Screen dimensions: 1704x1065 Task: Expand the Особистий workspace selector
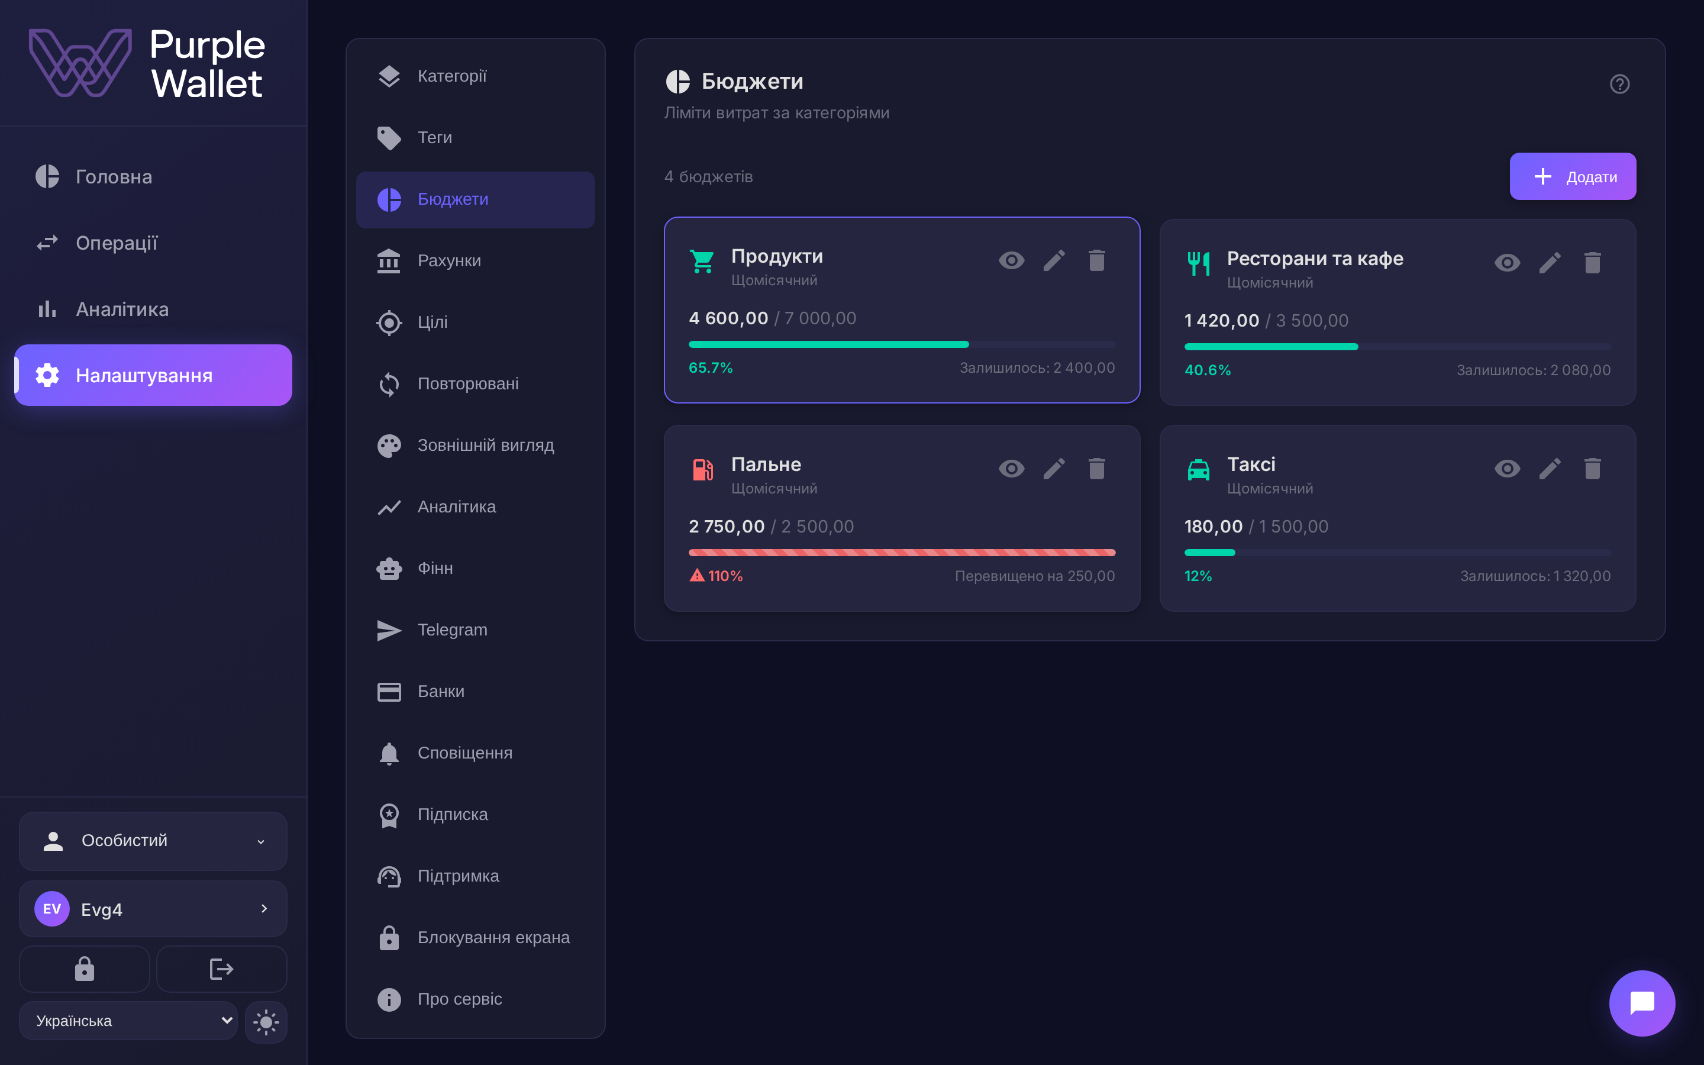tap(153, 840)
